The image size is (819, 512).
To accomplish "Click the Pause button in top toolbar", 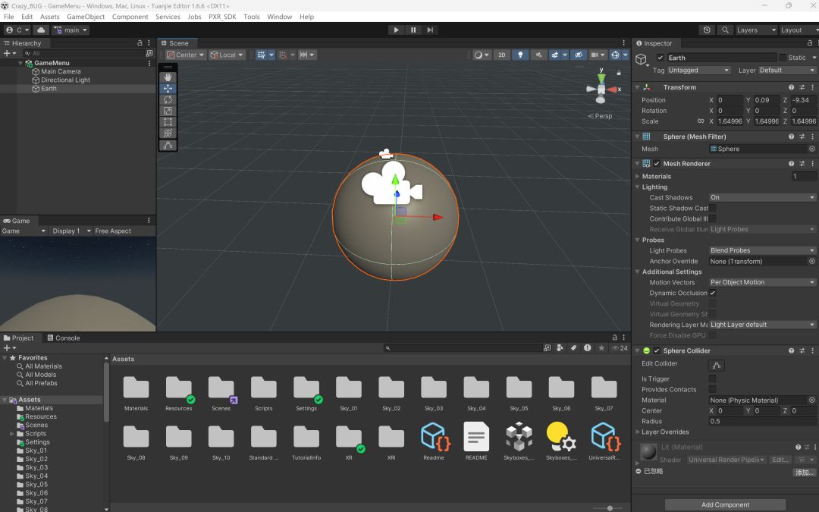I will pyautogui.click(x=413, y=30).
